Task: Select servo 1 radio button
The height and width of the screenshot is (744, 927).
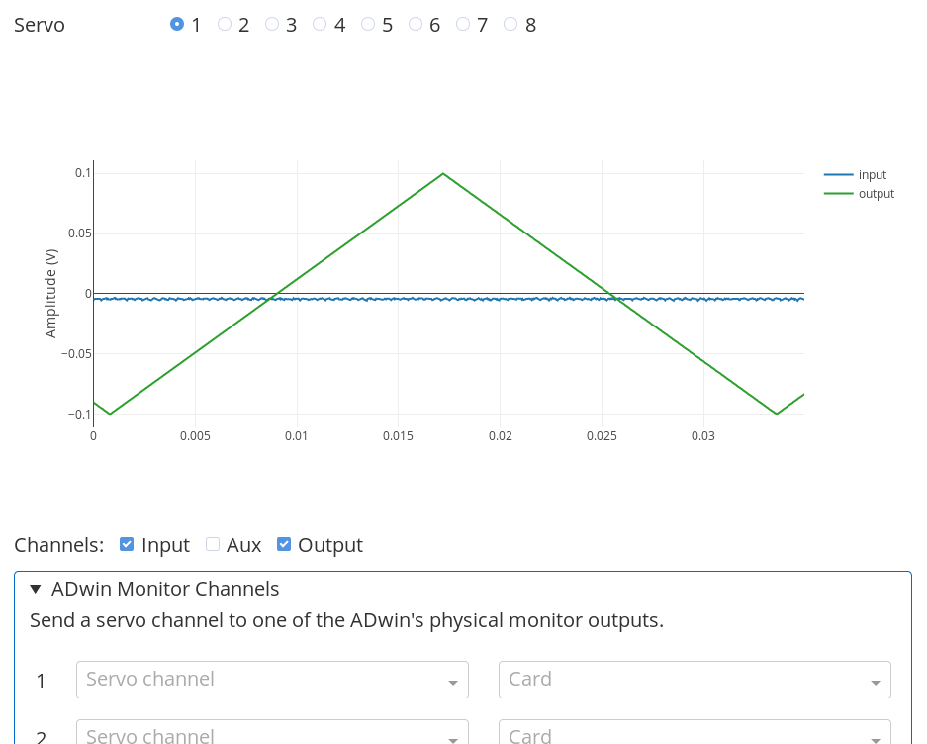Action: tap(177, 24)
